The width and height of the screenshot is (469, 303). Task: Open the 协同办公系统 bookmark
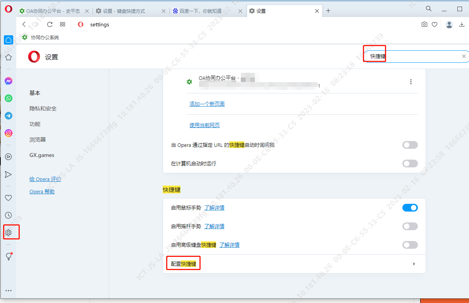[41, 38]
